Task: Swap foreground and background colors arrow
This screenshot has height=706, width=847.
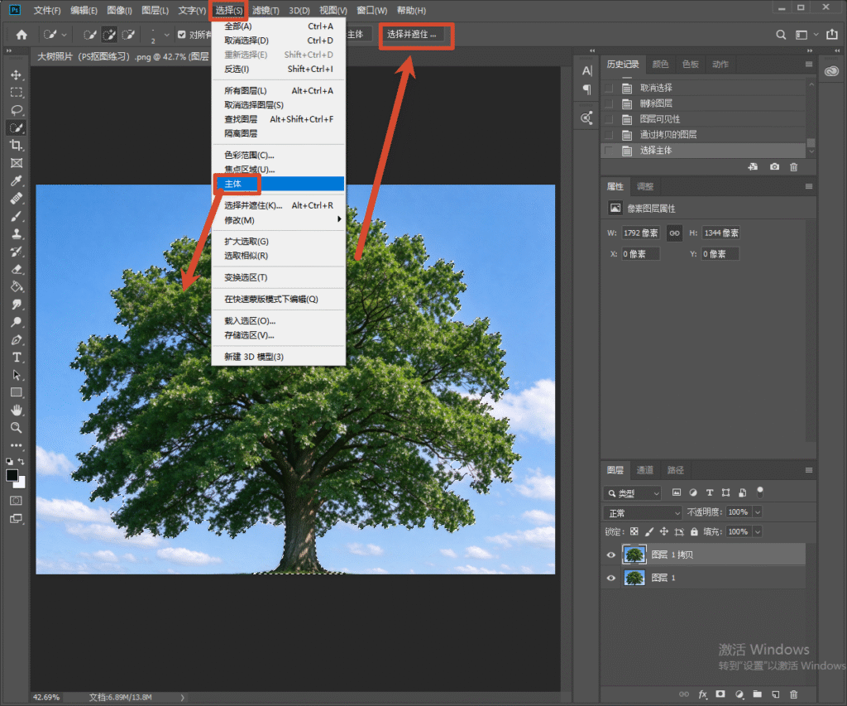Action: click(x=21, y=461)
